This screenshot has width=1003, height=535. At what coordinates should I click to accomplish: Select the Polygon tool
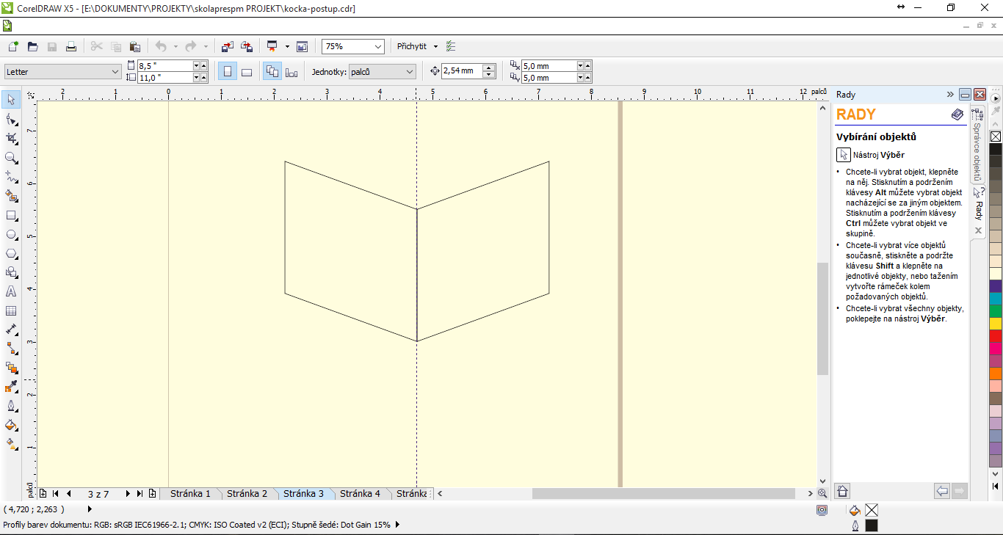[11, 254]
